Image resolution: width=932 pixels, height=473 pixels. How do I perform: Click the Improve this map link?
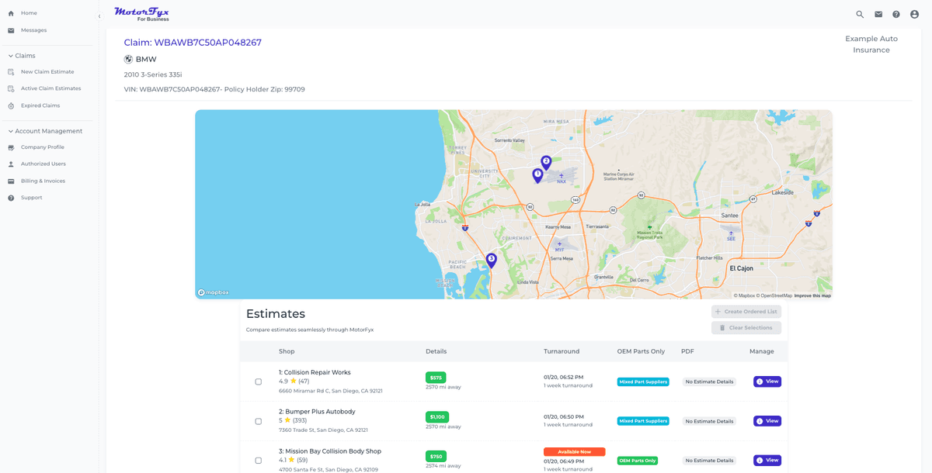pos(812,295)
